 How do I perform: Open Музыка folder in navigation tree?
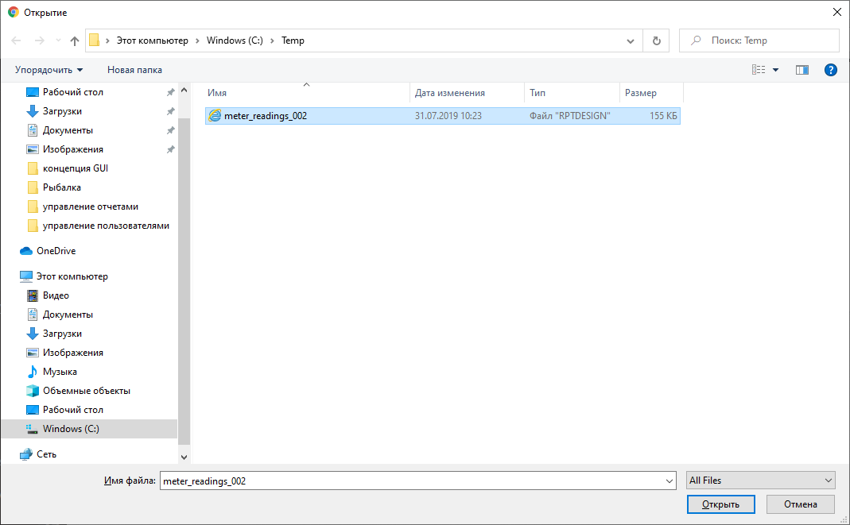click(x=60, y=372)
